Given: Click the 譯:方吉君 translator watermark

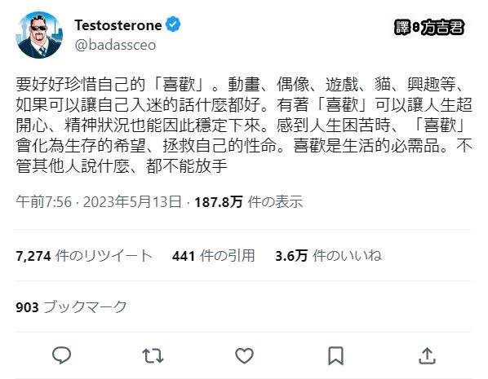Looking at the screenshot, I should (x=429, y=28).
